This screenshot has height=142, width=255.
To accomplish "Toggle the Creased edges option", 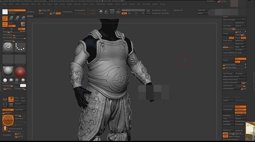I will [x=240, y=113].
